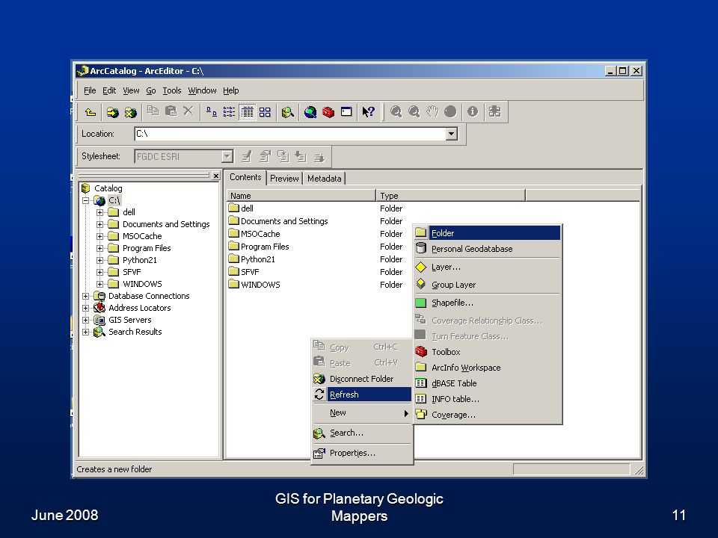Switch to Details view icon

pos(248,111)
